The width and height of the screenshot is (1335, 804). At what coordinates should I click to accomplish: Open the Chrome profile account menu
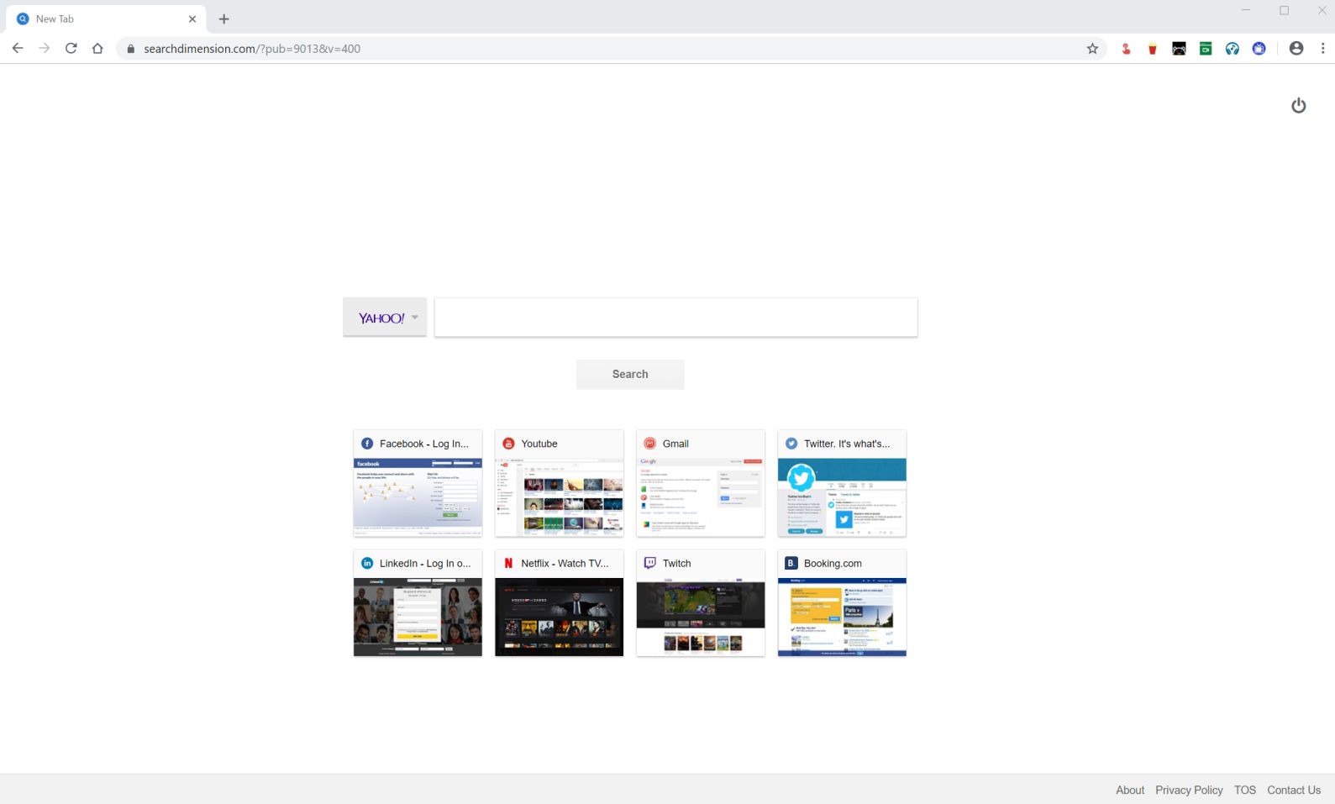[x=1296, y=49]
